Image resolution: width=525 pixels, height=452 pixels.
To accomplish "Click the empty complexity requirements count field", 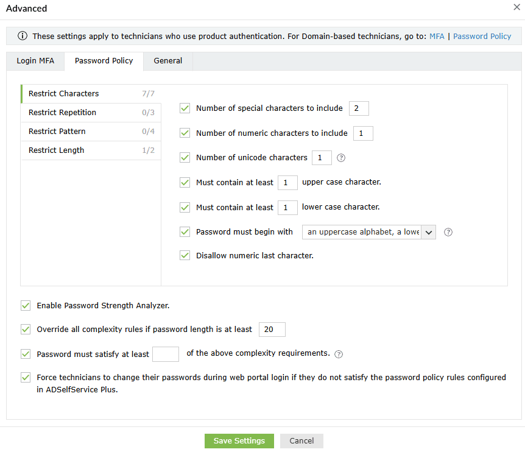I will (165, 354).
